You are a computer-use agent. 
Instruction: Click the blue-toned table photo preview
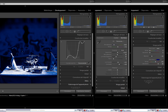coord(29,51)
